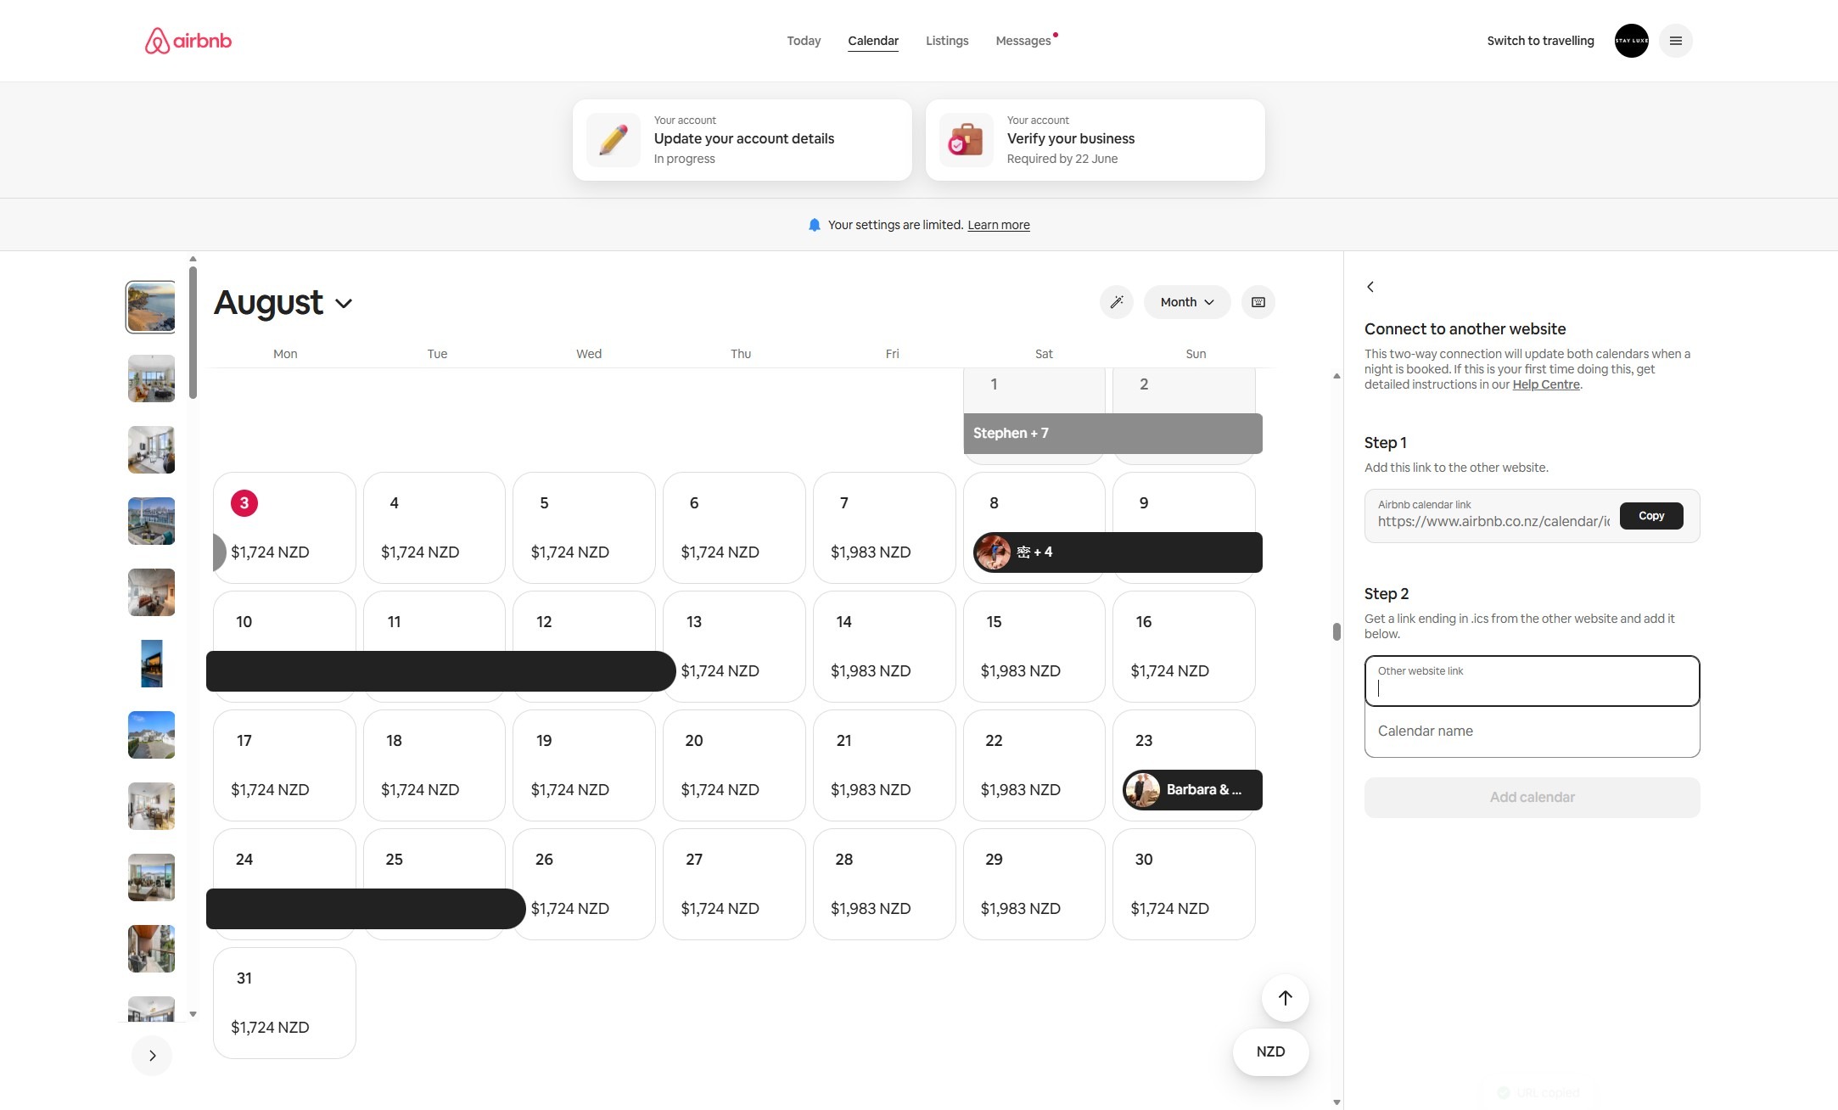Click the listing sidebar scrollbar handle

click(193, 333)
